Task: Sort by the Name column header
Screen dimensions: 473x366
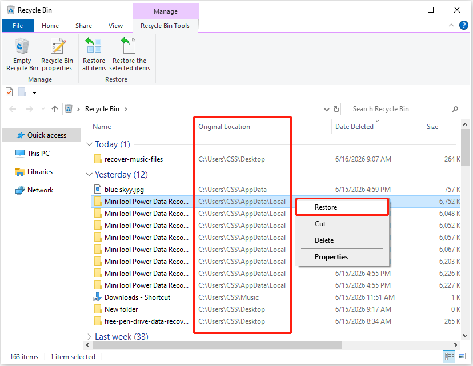Action: point(102,127)
